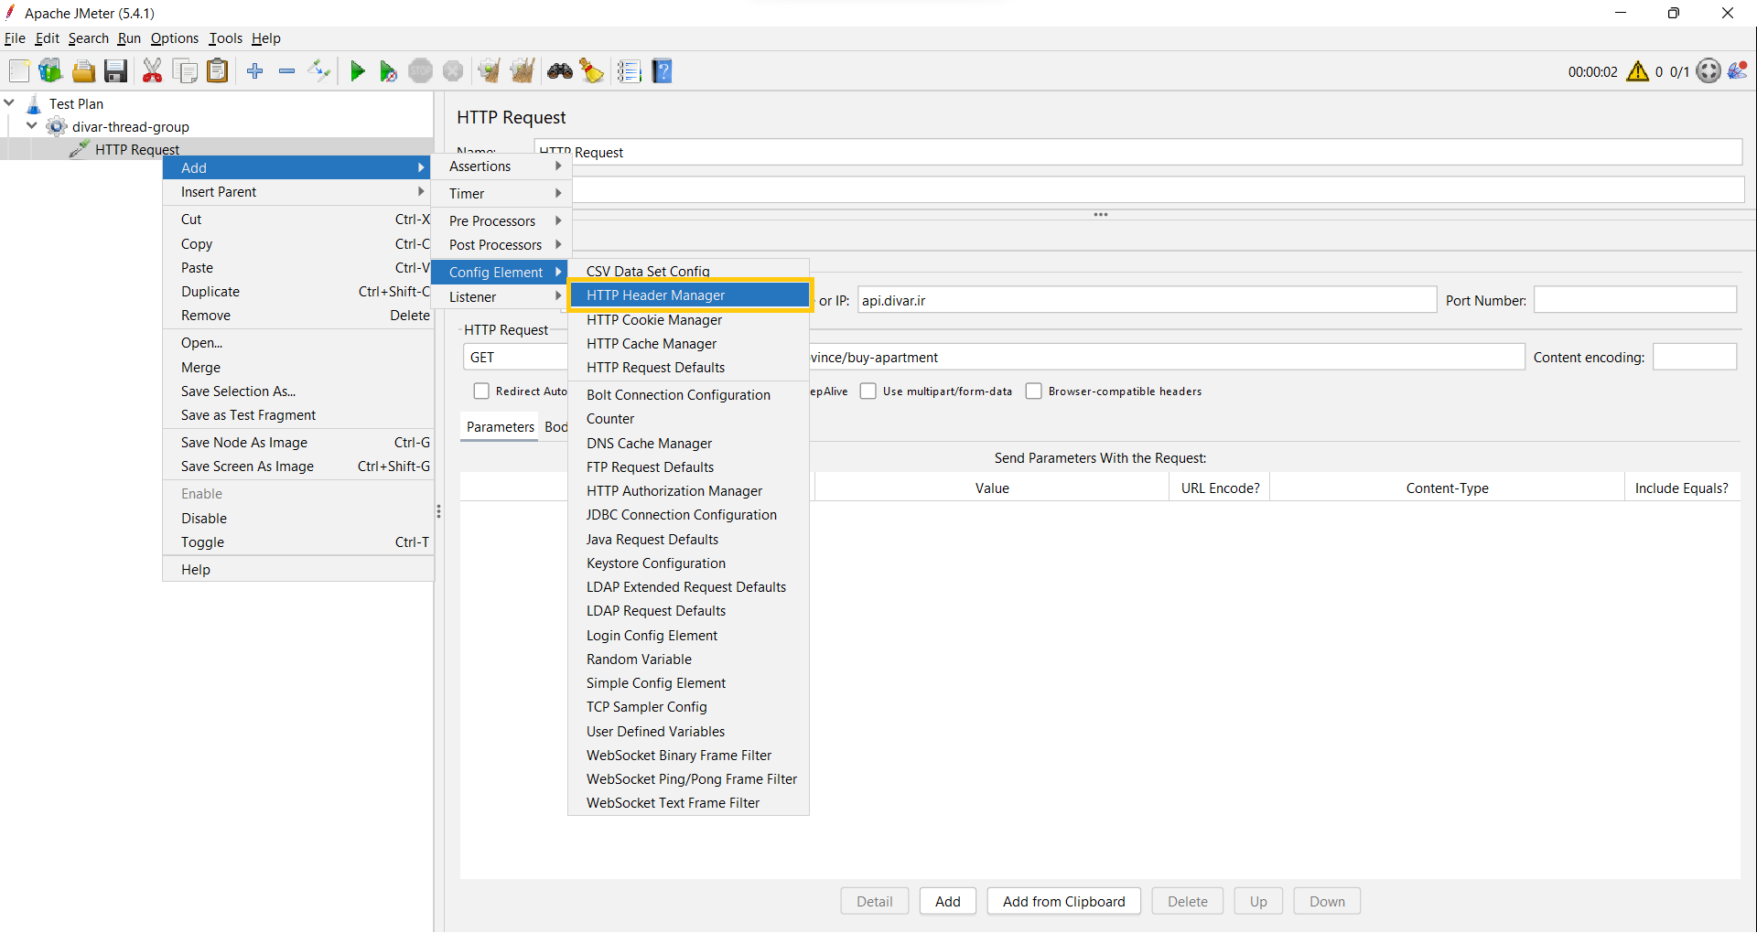The width and height of the screenshot is (1757, 933).
Task: Click the Search binoculars toolbar icon
Action: click(560, 70)
